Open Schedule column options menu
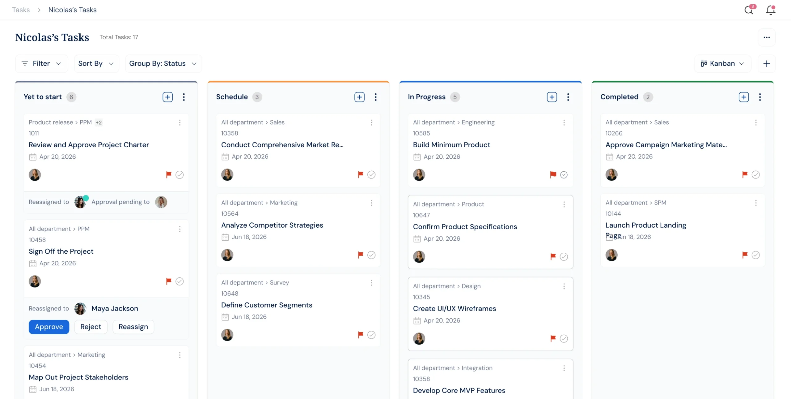The height and width of the screenshot is (399, 791). point(376,97)
